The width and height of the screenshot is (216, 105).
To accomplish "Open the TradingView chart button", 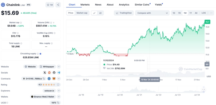I will 124,13.
